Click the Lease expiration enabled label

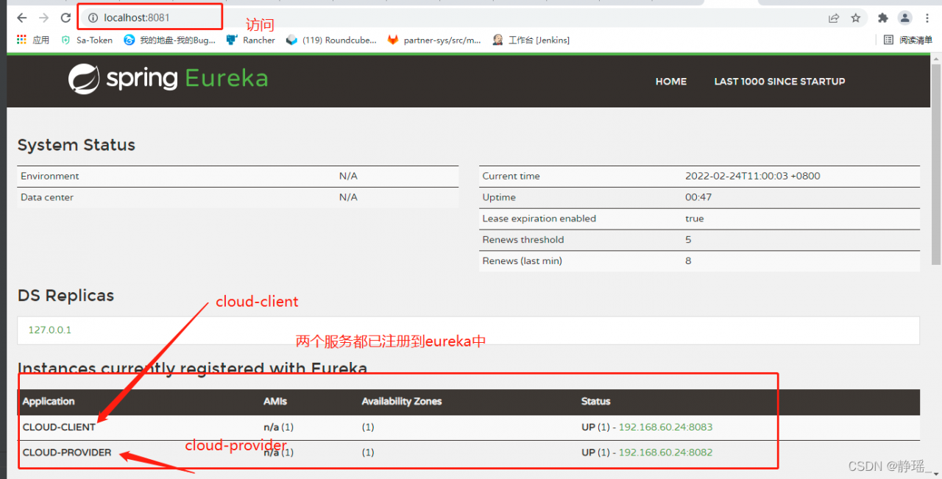[x=539, y=219]
